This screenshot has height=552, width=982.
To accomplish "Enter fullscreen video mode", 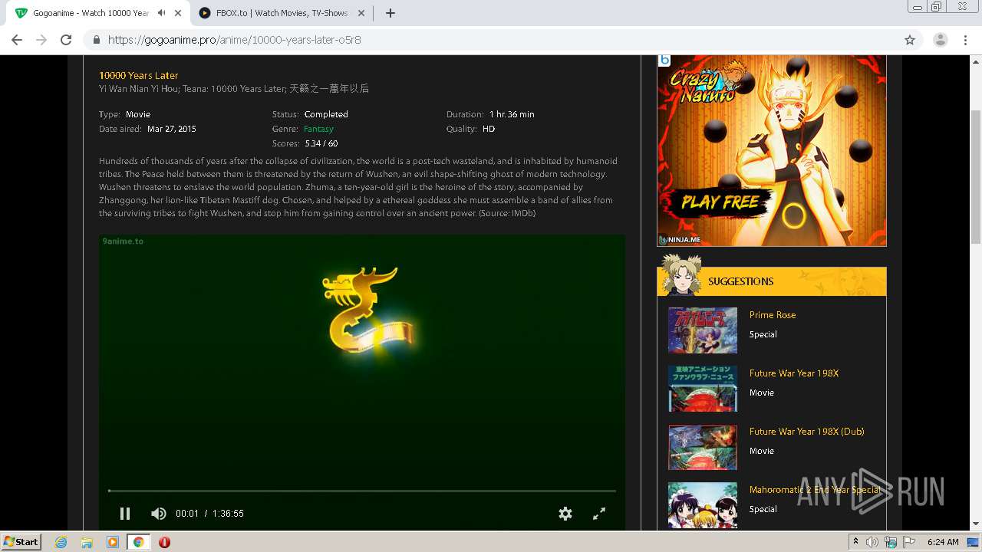I will tap(599, 514).
